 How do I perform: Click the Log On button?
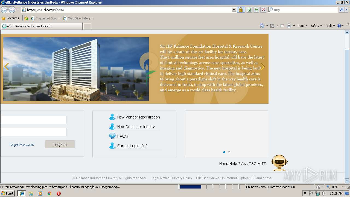[60, 144]
